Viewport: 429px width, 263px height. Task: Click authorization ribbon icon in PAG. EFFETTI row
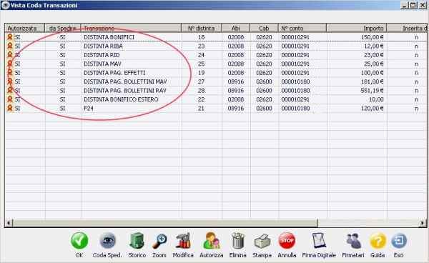pos(10,73)
